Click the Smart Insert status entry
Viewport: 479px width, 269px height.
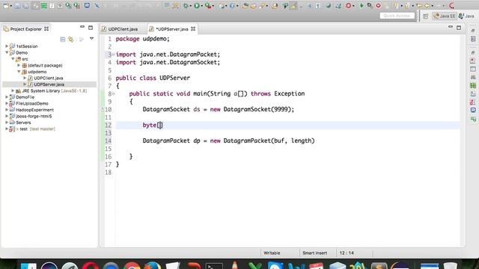tap(314, 253)
